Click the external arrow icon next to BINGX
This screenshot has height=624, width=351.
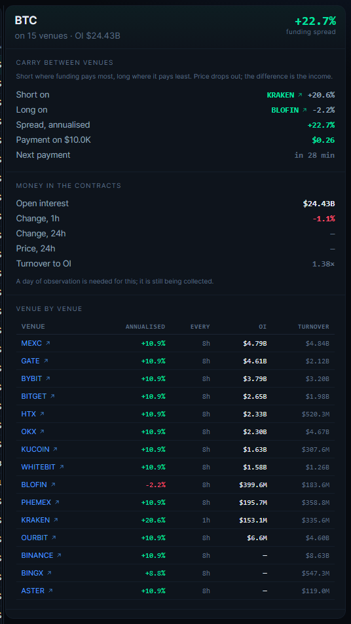point(49,573)
